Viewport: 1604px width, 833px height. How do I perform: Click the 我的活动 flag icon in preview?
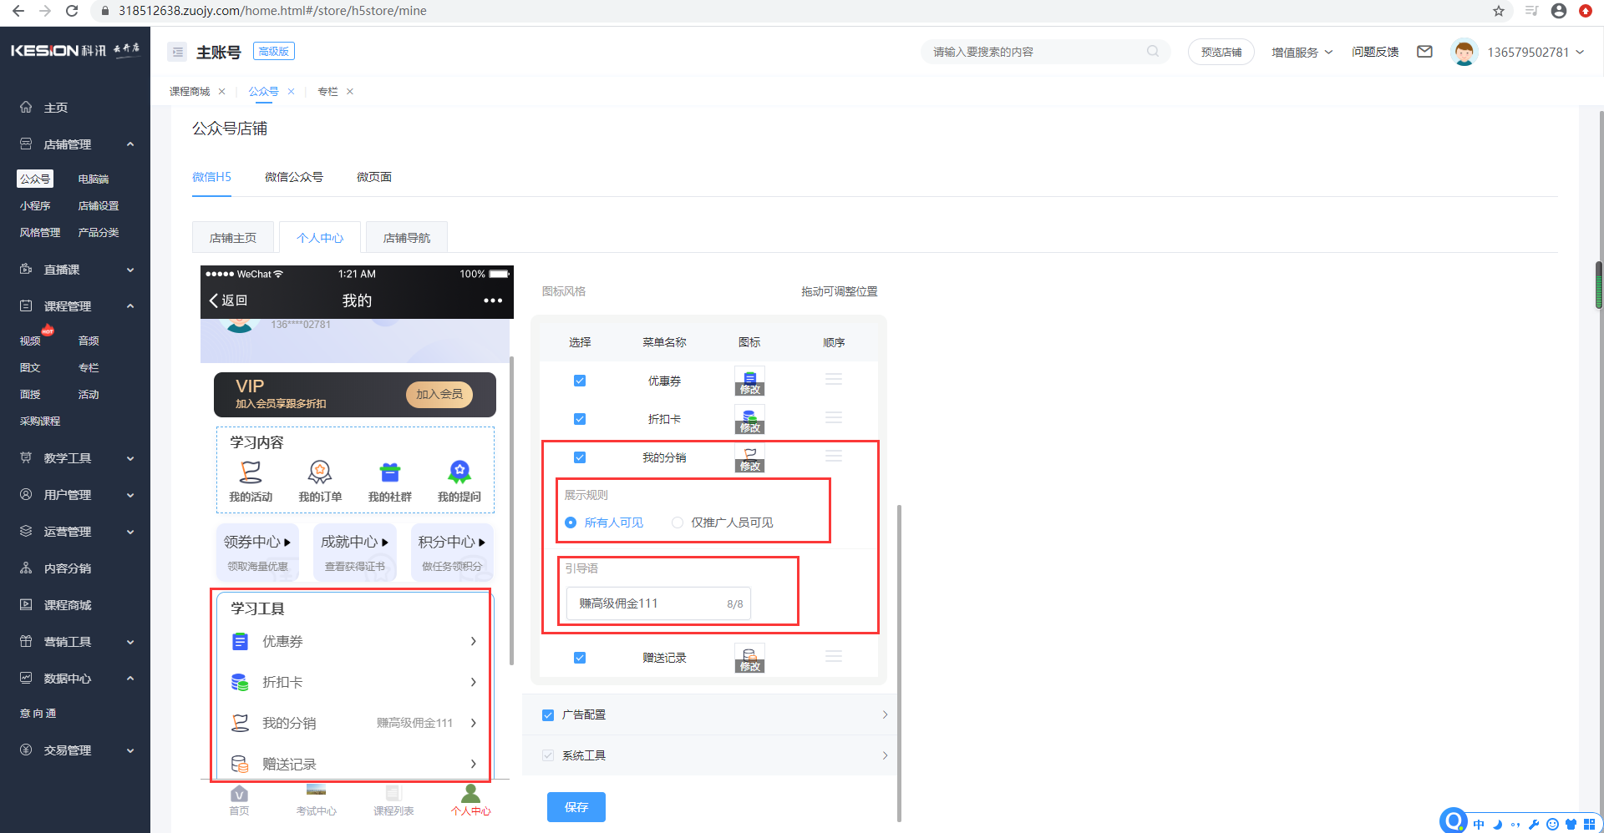click(251, 472)
